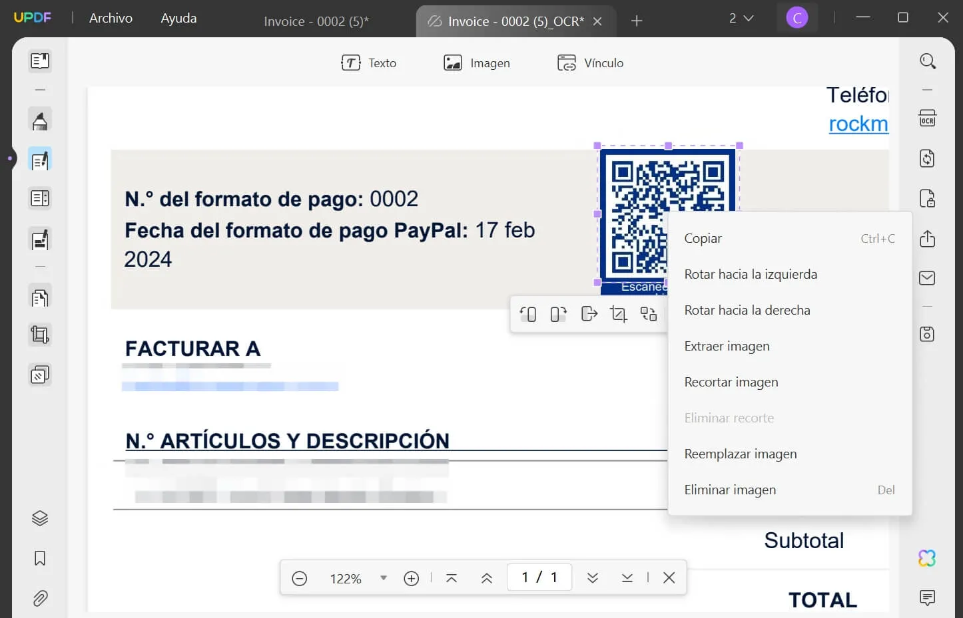Rotate image clockwise from floating toolbar
The width and height of the screenshot is (963, 618).
click(x=558, y=314)
